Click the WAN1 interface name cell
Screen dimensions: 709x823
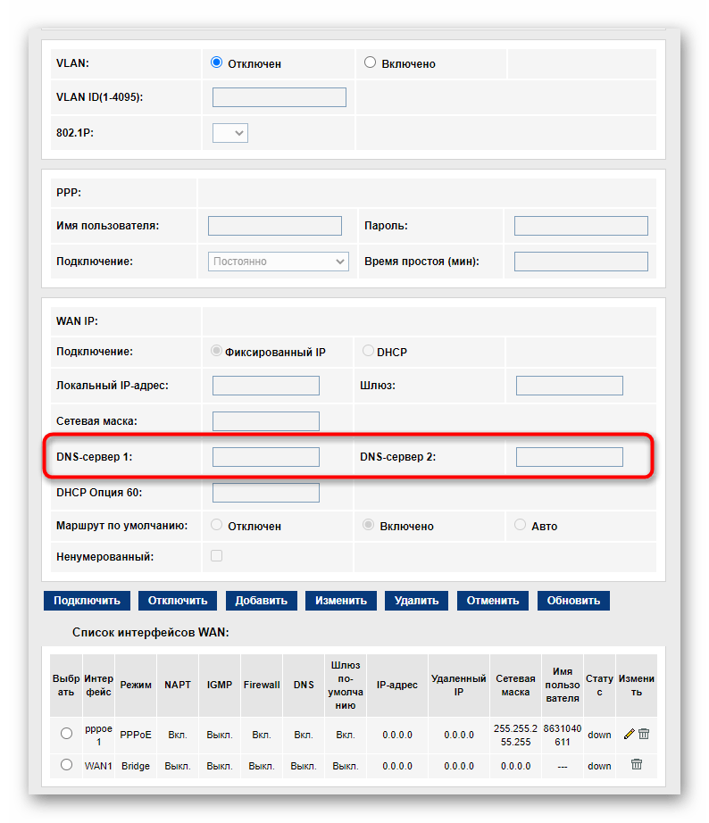tap(99, 766)
